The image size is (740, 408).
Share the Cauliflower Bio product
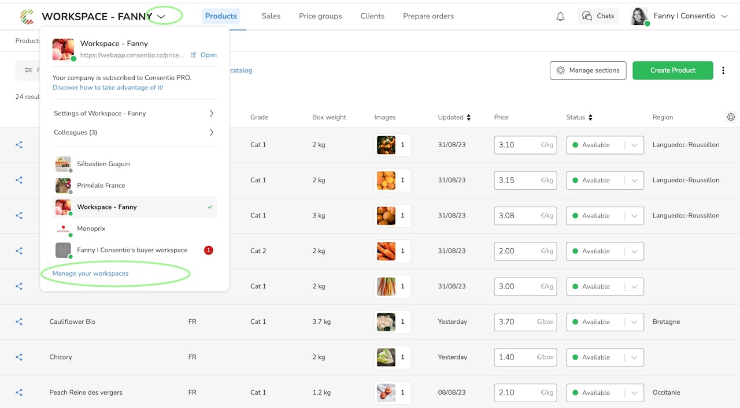point(19,322)
